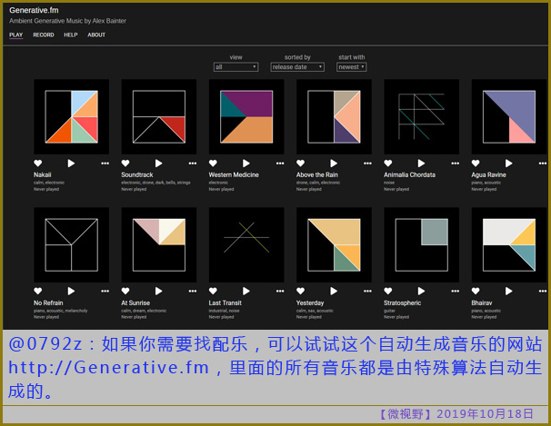Screen dimensions: 551x426
Task: Play Stratospheric
Action: pyautogui.click(x=421, y=291)
